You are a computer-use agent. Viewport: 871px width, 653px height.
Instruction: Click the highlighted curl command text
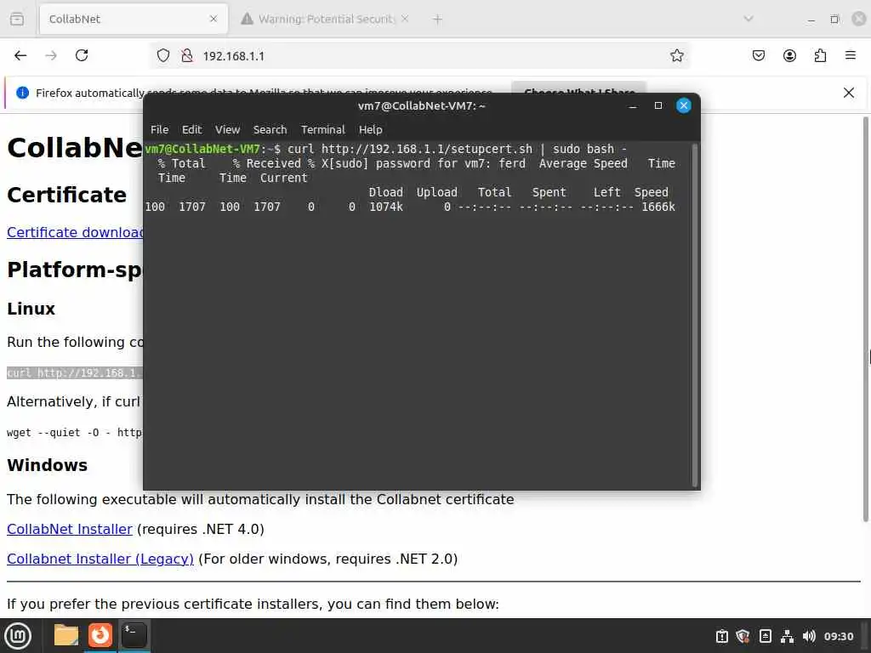coord(75,372)
